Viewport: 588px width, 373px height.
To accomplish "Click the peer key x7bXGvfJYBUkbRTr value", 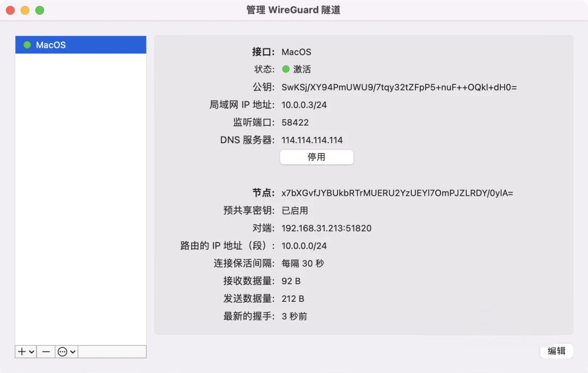I will 397,193.
